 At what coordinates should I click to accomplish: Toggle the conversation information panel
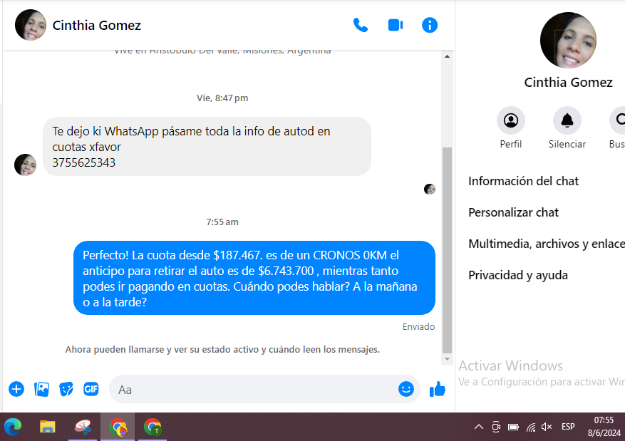point(430,25)
